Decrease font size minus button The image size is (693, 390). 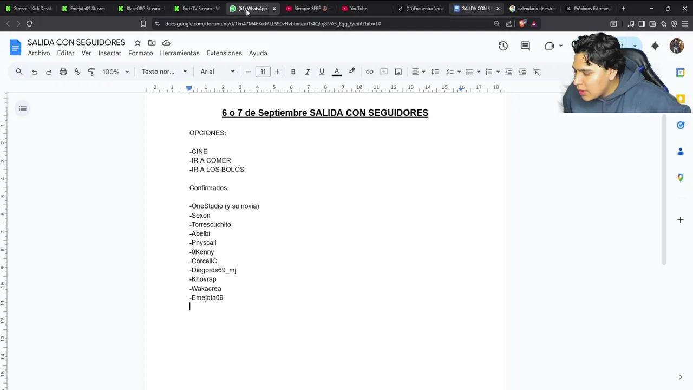tap(249, 71)
